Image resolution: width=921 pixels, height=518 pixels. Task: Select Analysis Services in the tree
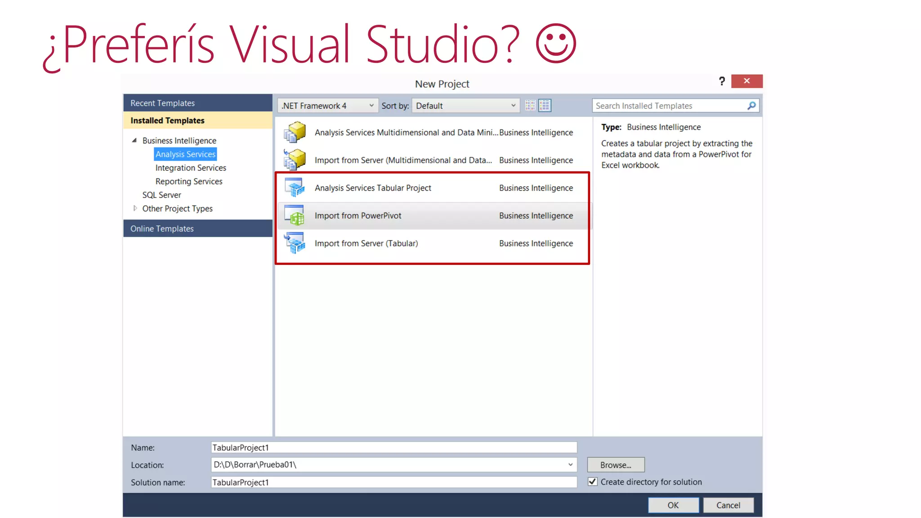pos(185,154)
